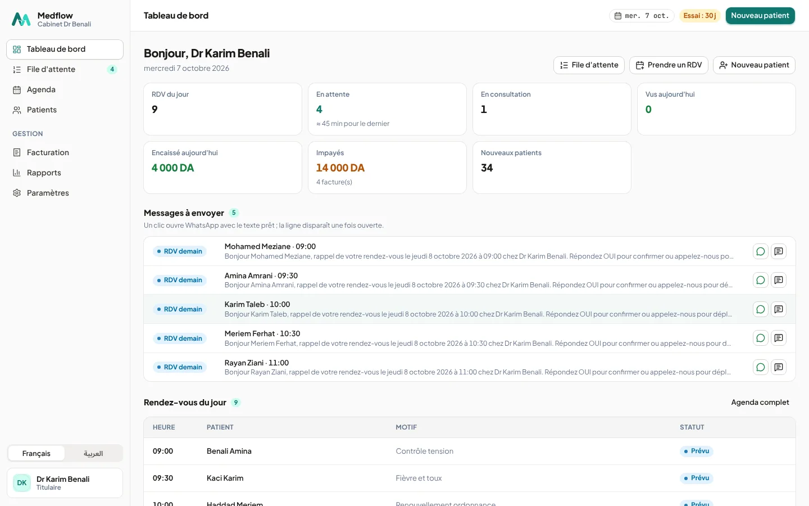809x506 pixels.
Task: Go to File d'attente in the sidebar
Action: (x=65, y=70)
